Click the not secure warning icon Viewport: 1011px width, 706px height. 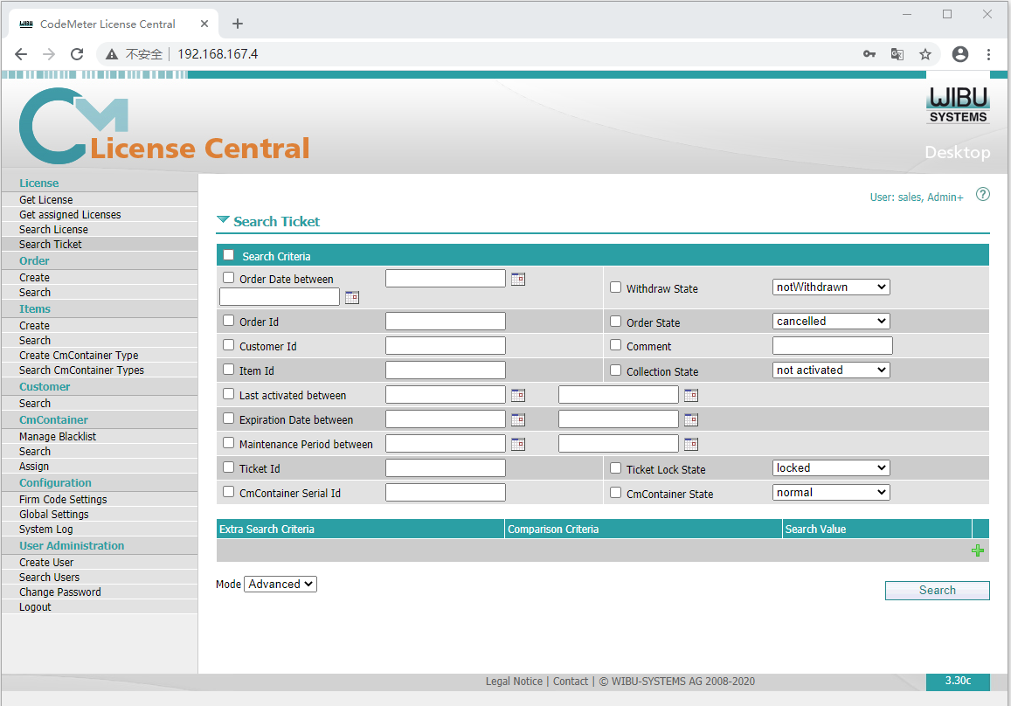pyautogui.click(x=112, y=54)
